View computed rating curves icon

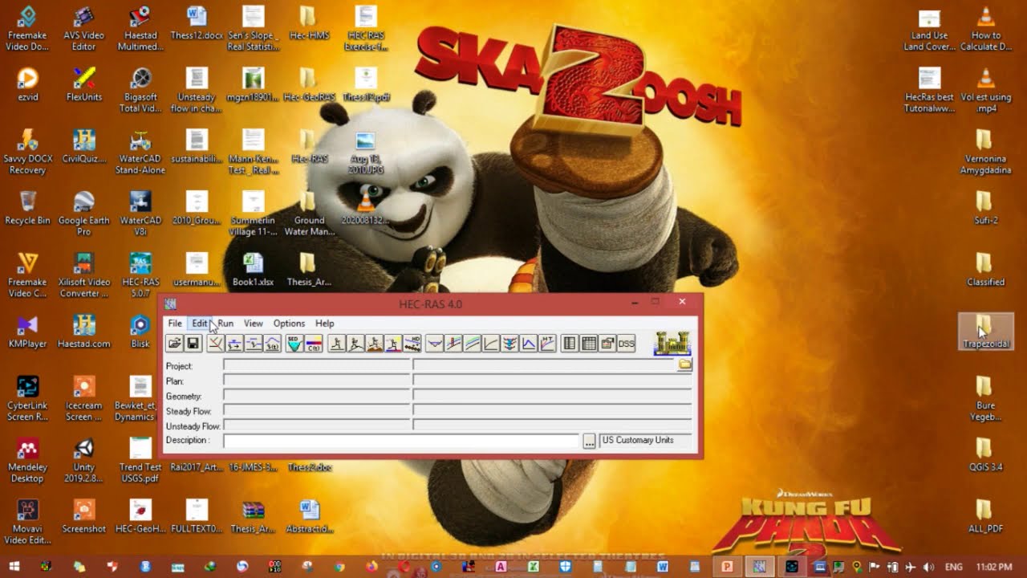491,344
